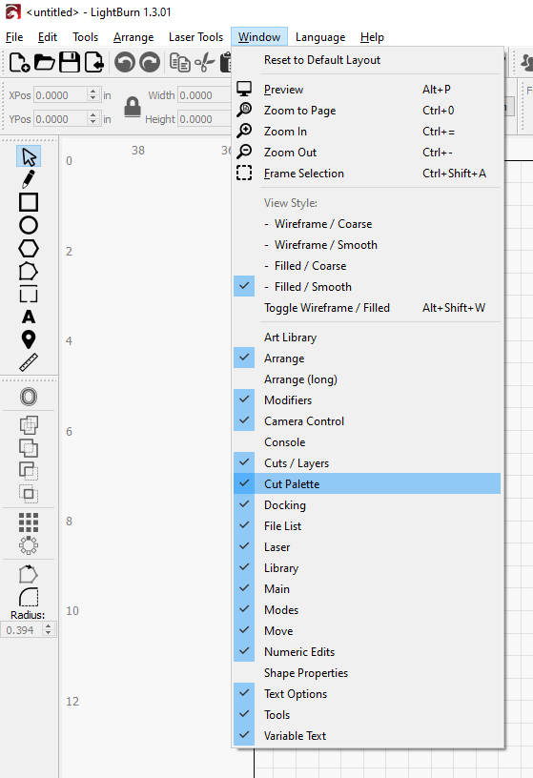
Task: Click the XPos value field
Action: click(x=60, y=94)
